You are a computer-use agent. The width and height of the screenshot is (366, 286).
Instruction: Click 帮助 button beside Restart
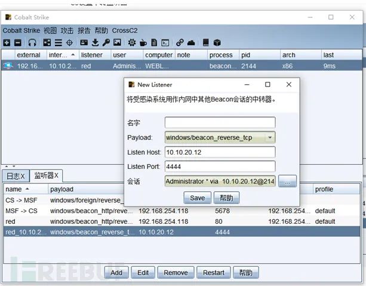tap(246, 272)
